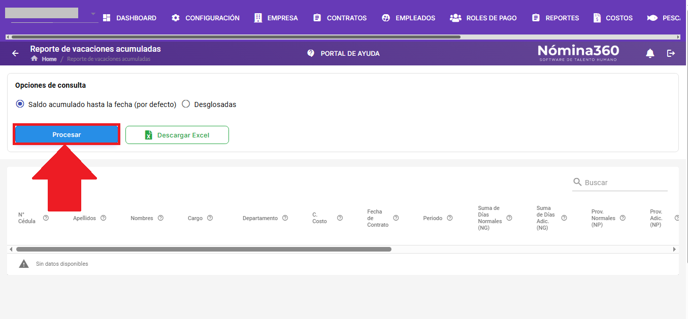Viewport: 688px width, 319px height.
Task: Click the CONFIGURACIÓN gear icon
Action: point(176,18)
